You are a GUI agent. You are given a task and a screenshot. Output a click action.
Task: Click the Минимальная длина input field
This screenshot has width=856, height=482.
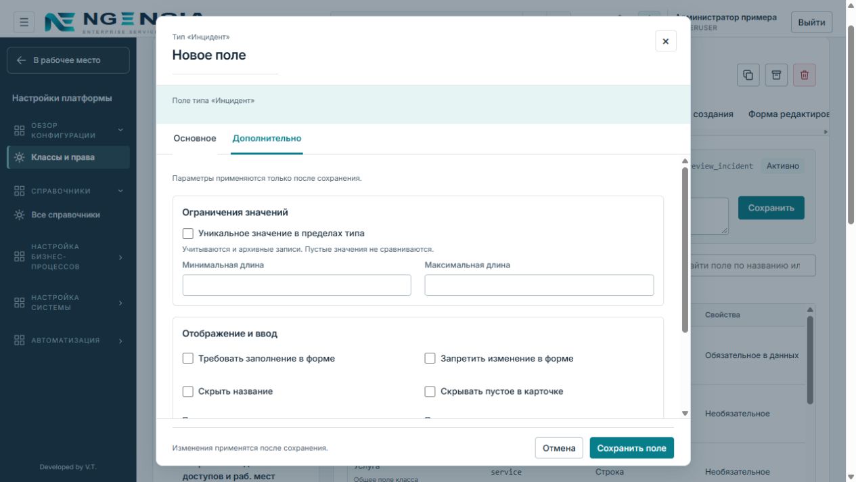[x=297, y=285]
